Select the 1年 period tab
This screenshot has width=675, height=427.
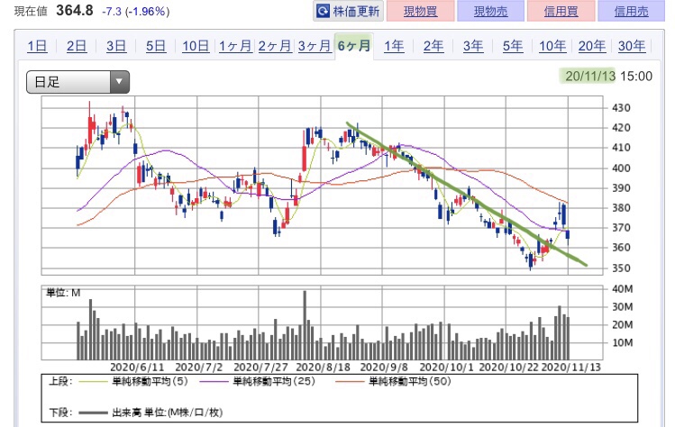394,46
